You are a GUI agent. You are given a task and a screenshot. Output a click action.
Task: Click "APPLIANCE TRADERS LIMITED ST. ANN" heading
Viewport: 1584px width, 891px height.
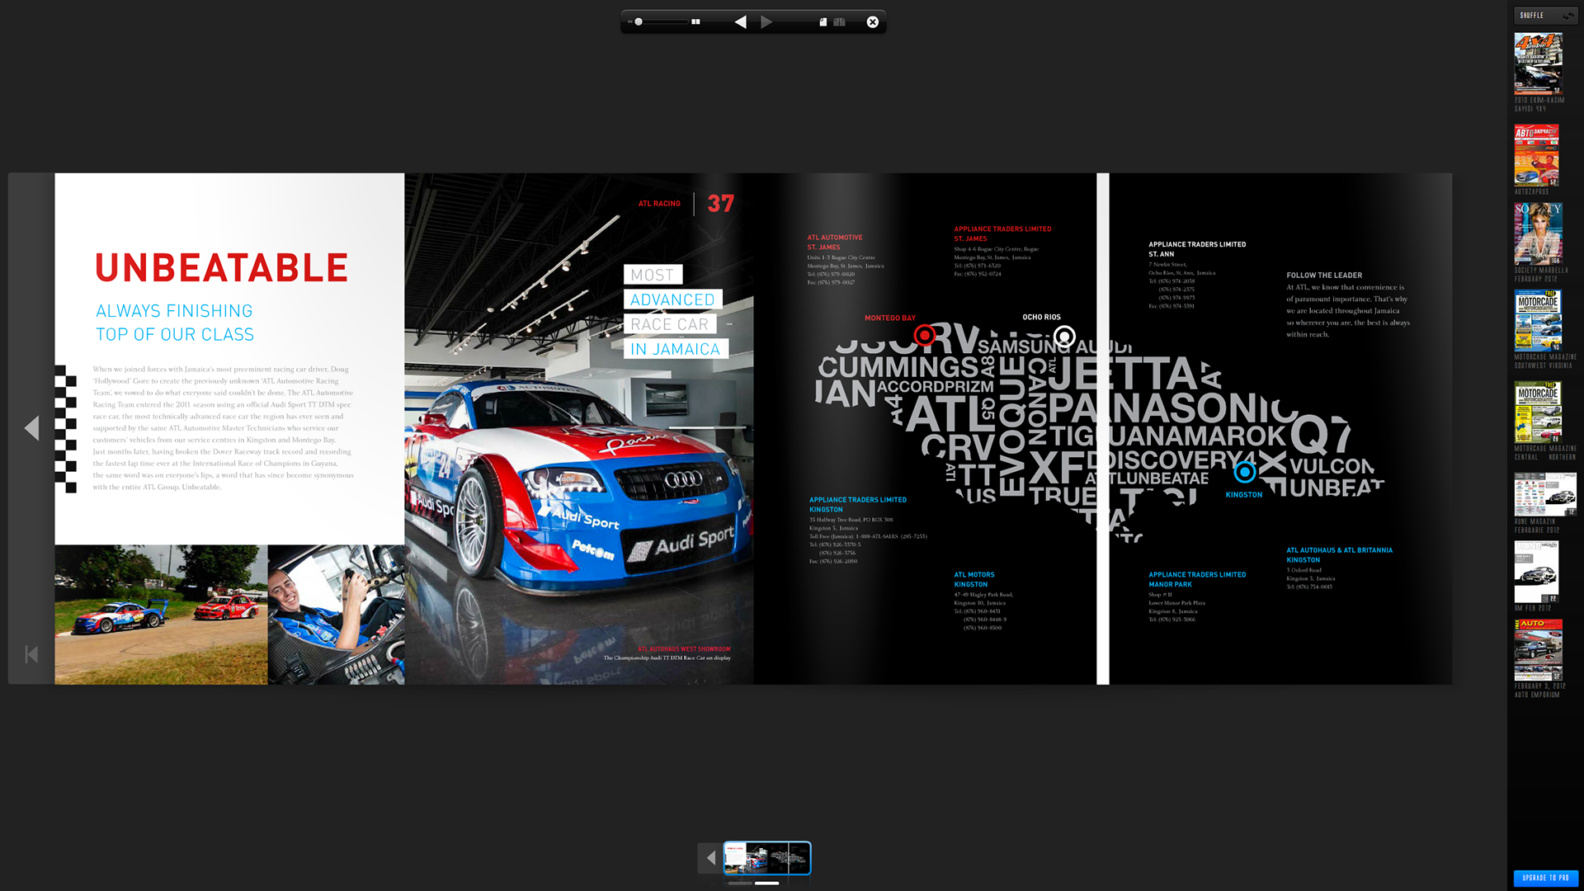coord(1197,249)
